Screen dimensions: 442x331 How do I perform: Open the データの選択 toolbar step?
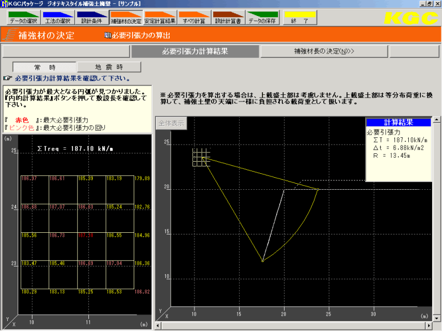23,18
